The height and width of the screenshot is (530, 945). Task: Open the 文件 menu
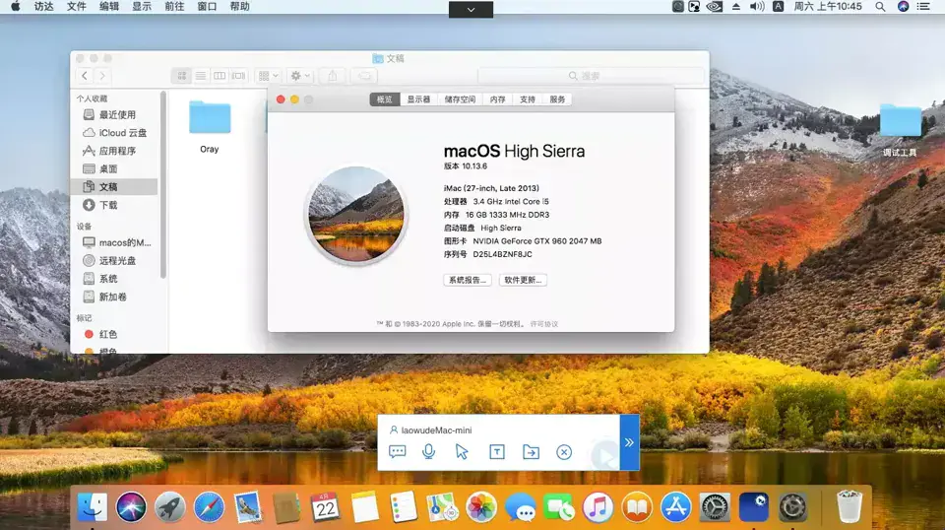76,7
